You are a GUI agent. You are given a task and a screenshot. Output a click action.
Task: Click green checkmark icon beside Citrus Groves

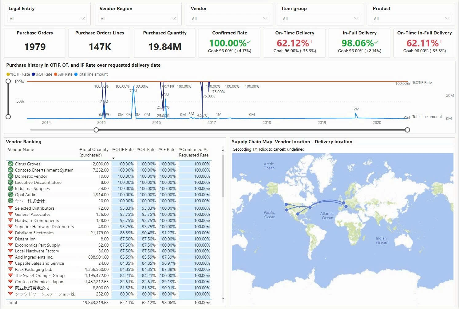(x=10, y=164)
